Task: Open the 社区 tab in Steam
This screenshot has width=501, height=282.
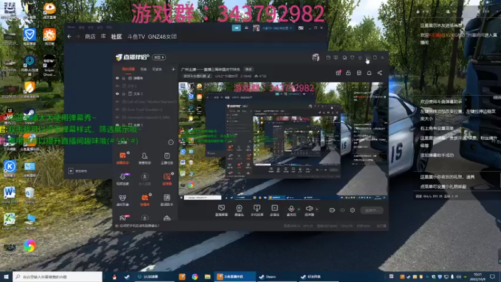Action: click(116, 36)
